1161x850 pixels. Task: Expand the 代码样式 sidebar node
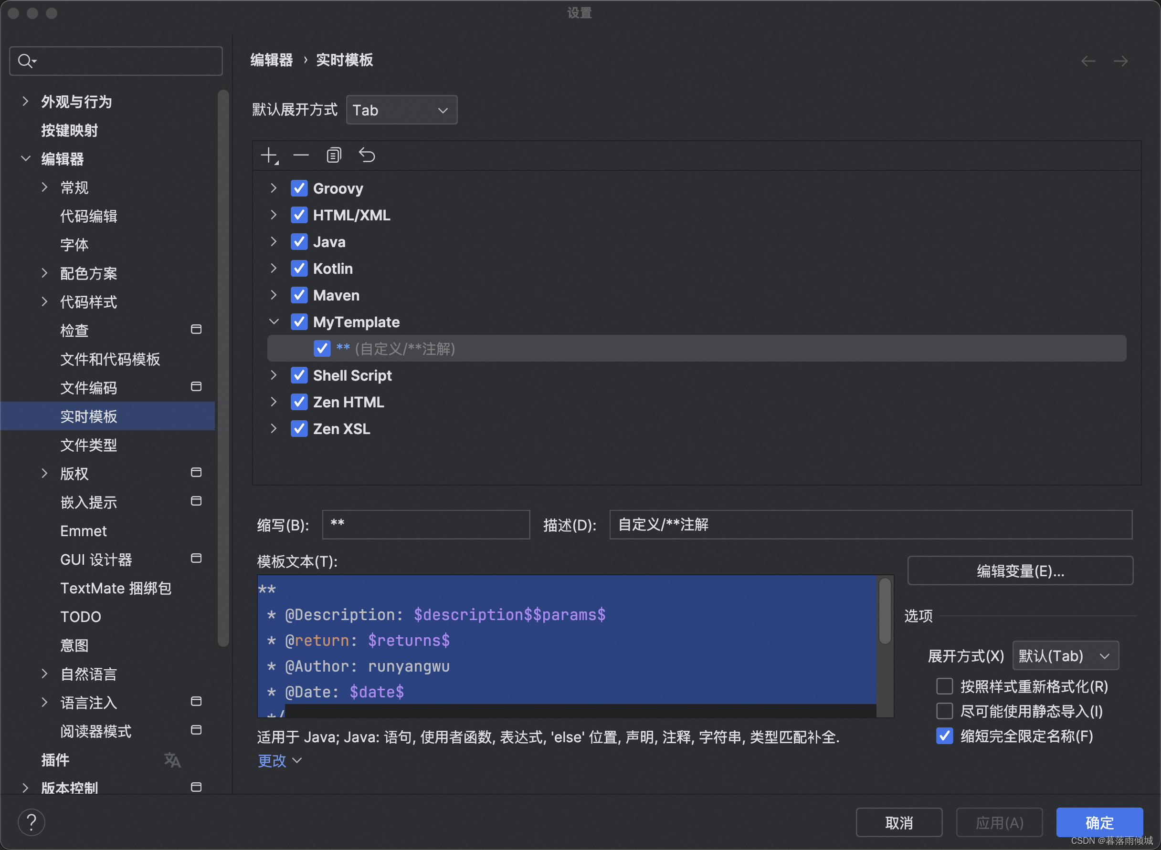[44, 302]
